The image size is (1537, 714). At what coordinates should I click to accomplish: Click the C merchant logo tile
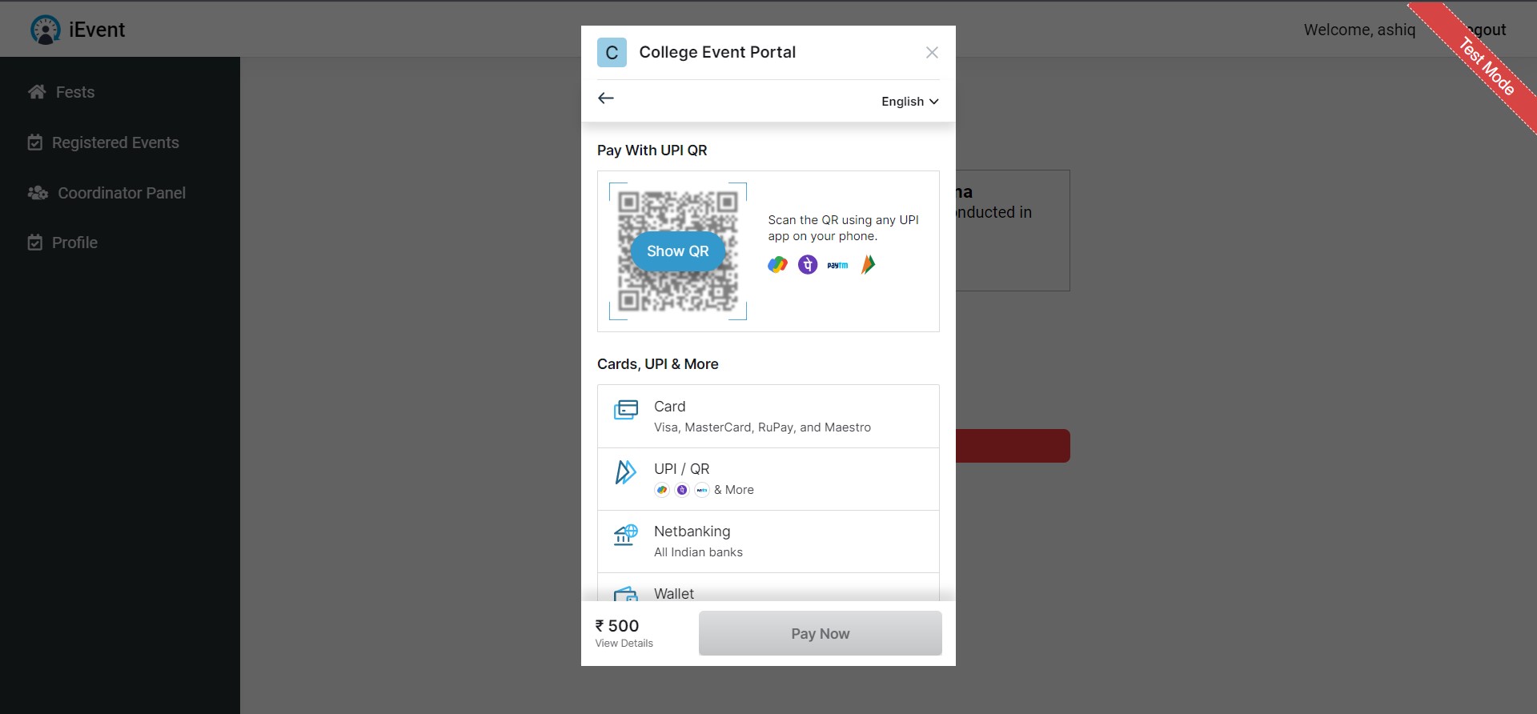pos(612,53)
